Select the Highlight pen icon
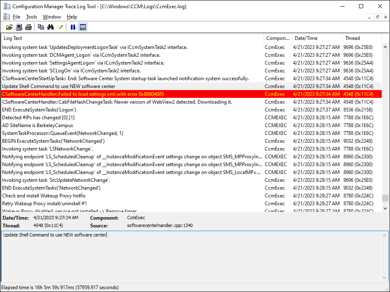The image size is (390, 292). pyautogui.click(x=60, y=27)
